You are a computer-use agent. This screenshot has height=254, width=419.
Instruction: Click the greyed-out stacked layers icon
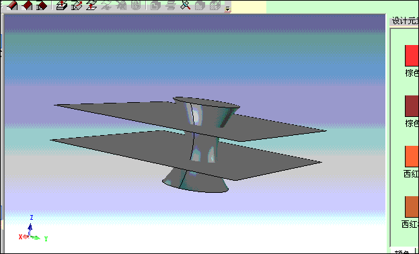tap(170, 5)
